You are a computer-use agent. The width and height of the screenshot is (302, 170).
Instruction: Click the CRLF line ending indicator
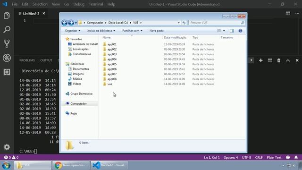click(259, 157)
